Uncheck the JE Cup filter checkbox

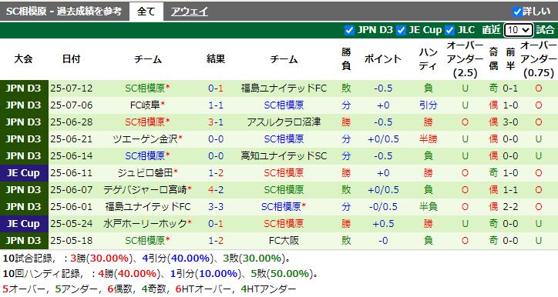[x=401, y=30]
